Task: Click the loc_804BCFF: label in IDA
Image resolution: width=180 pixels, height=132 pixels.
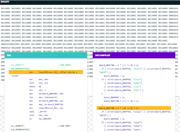Action: point(18,126)
